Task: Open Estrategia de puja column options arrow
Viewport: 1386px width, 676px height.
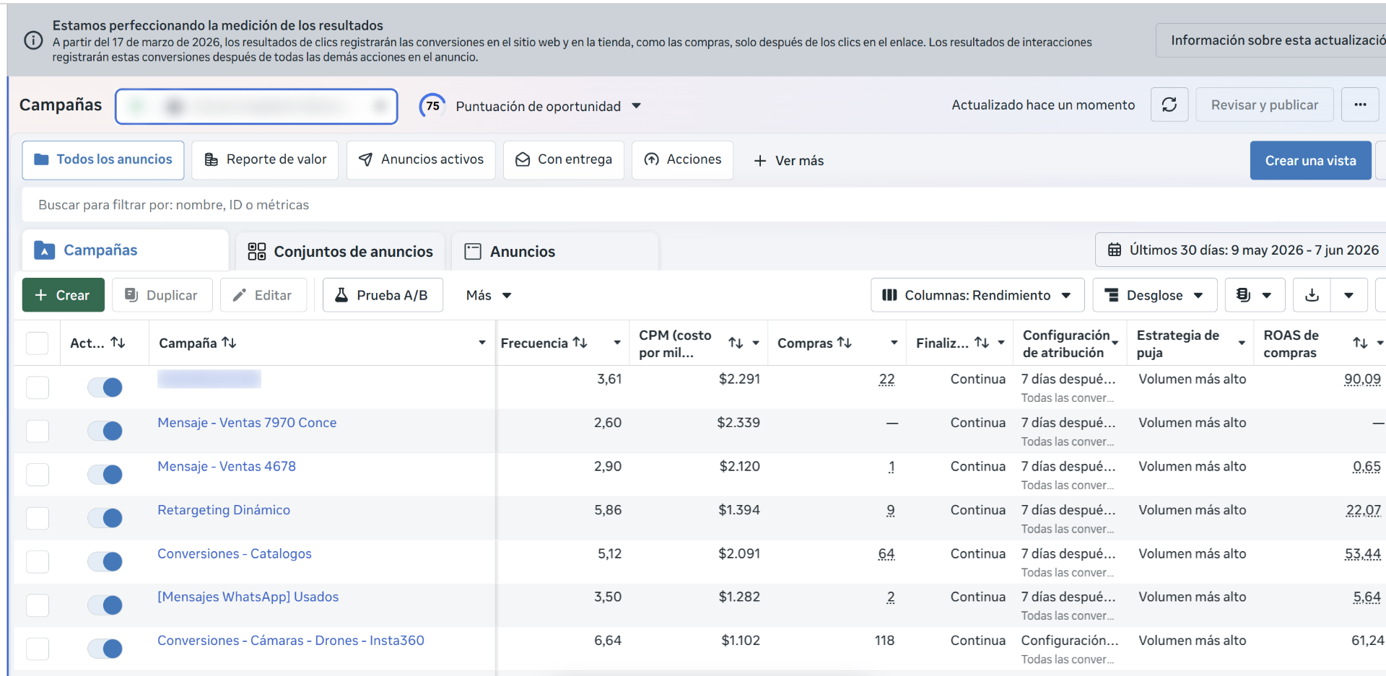Action: coord(1242,343)
